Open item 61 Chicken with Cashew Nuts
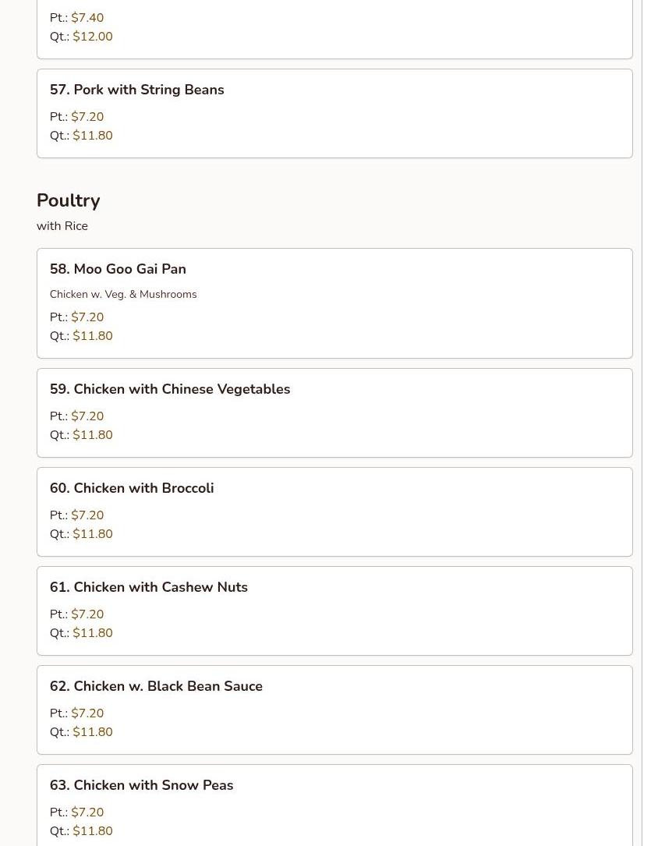658x846 pixels. pos(149,587)
